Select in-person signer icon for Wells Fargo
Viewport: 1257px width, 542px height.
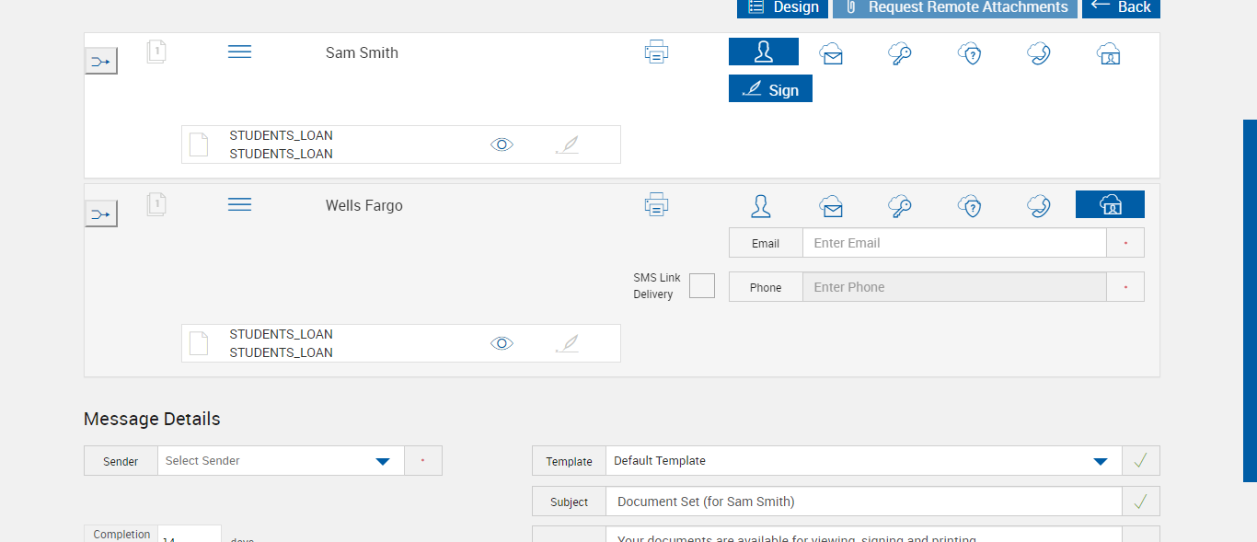[x=760, y=205]
